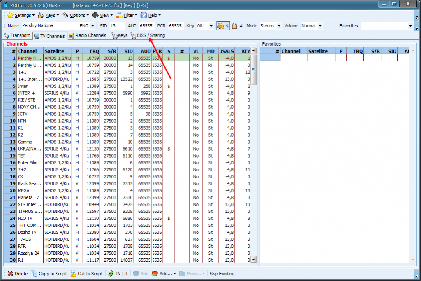Select the INTER + channel row
The image size is (421, 281).
[x=127, y=93]
